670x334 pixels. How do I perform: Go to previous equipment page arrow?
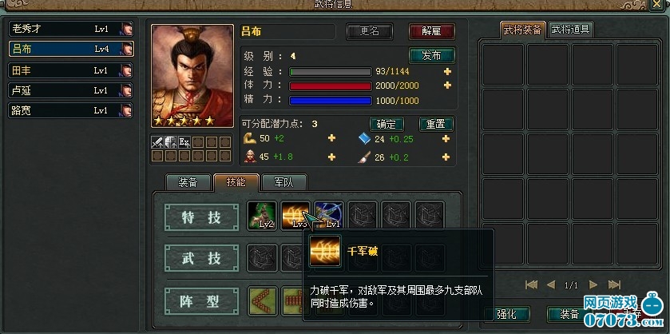point(551,284)
